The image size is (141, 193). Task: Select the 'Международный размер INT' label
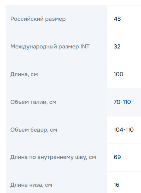tap(50, 47)
